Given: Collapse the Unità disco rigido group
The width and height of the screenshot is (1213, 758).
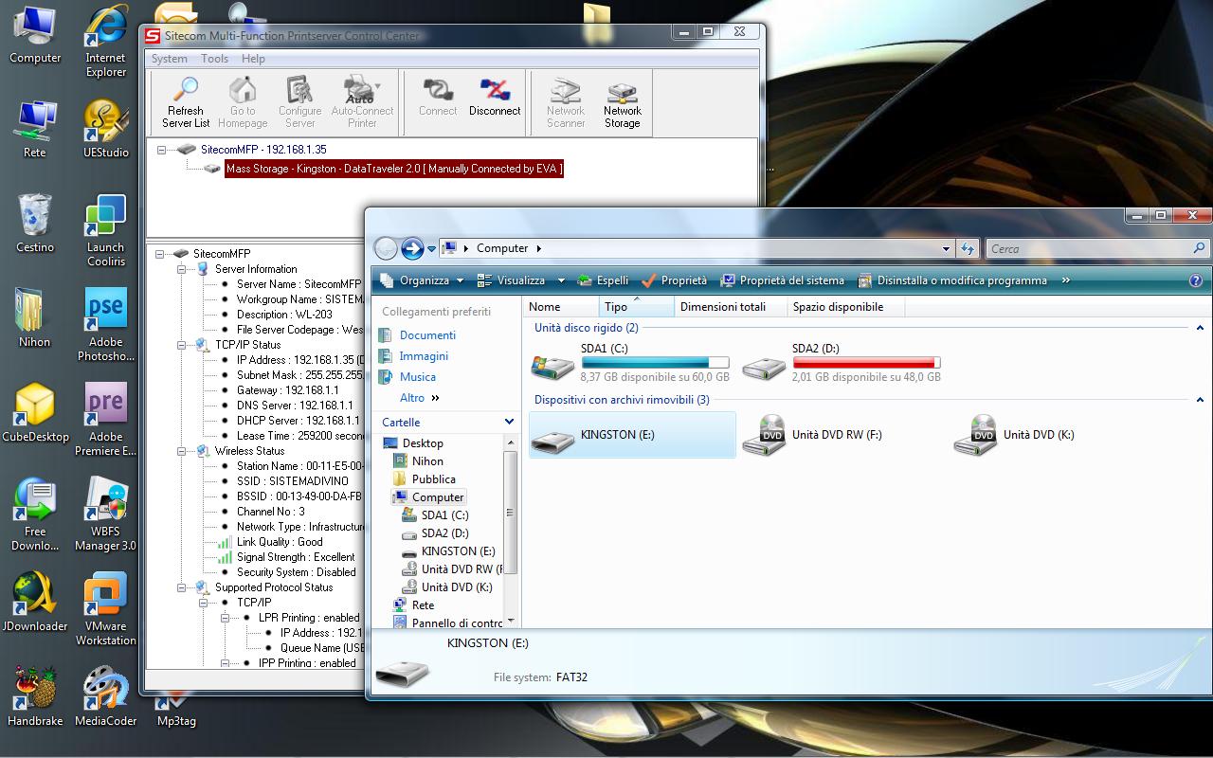Looking at the screenshot, I should [1200, 328].
